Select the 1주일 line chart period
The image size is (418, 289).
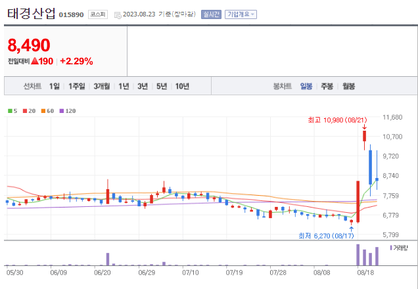tap(76, 86)
